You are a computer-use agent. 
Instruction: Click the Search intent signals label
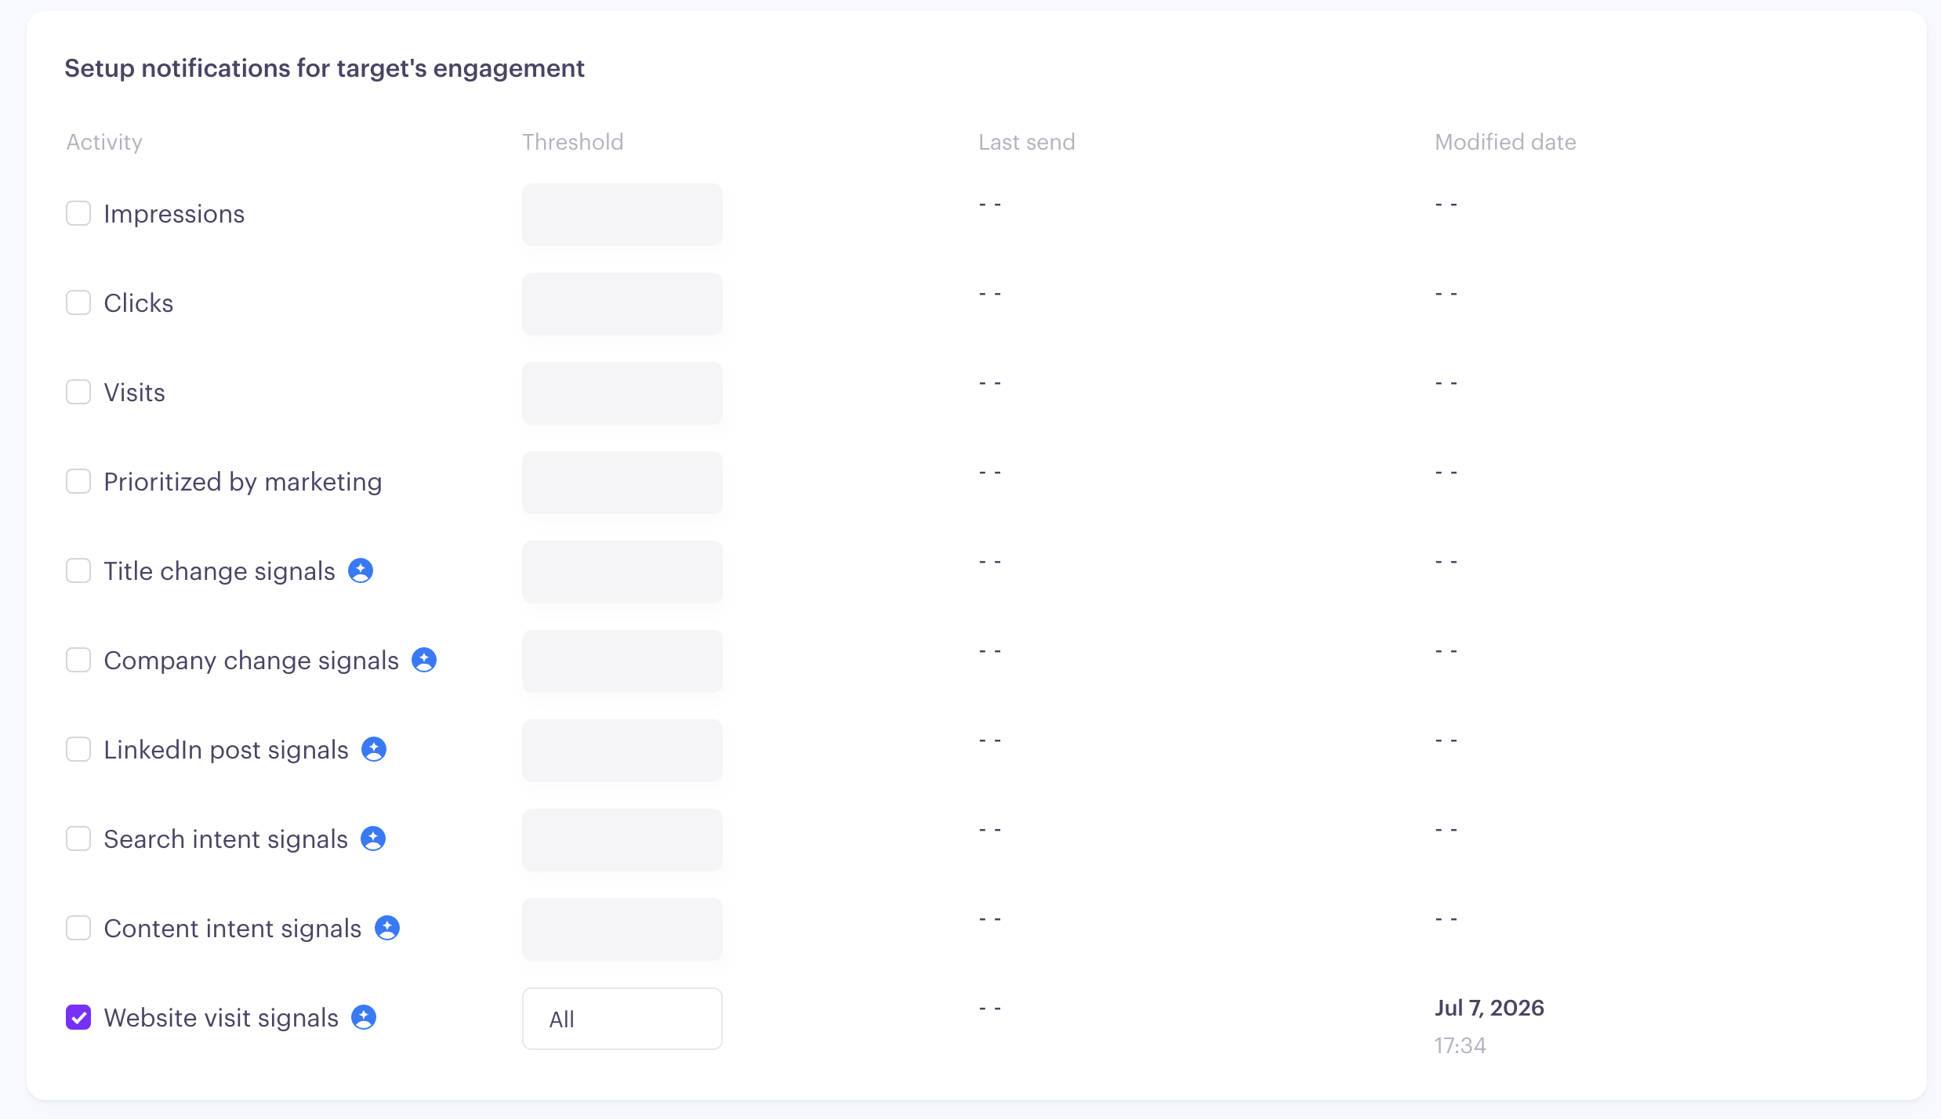click(226, 839)
